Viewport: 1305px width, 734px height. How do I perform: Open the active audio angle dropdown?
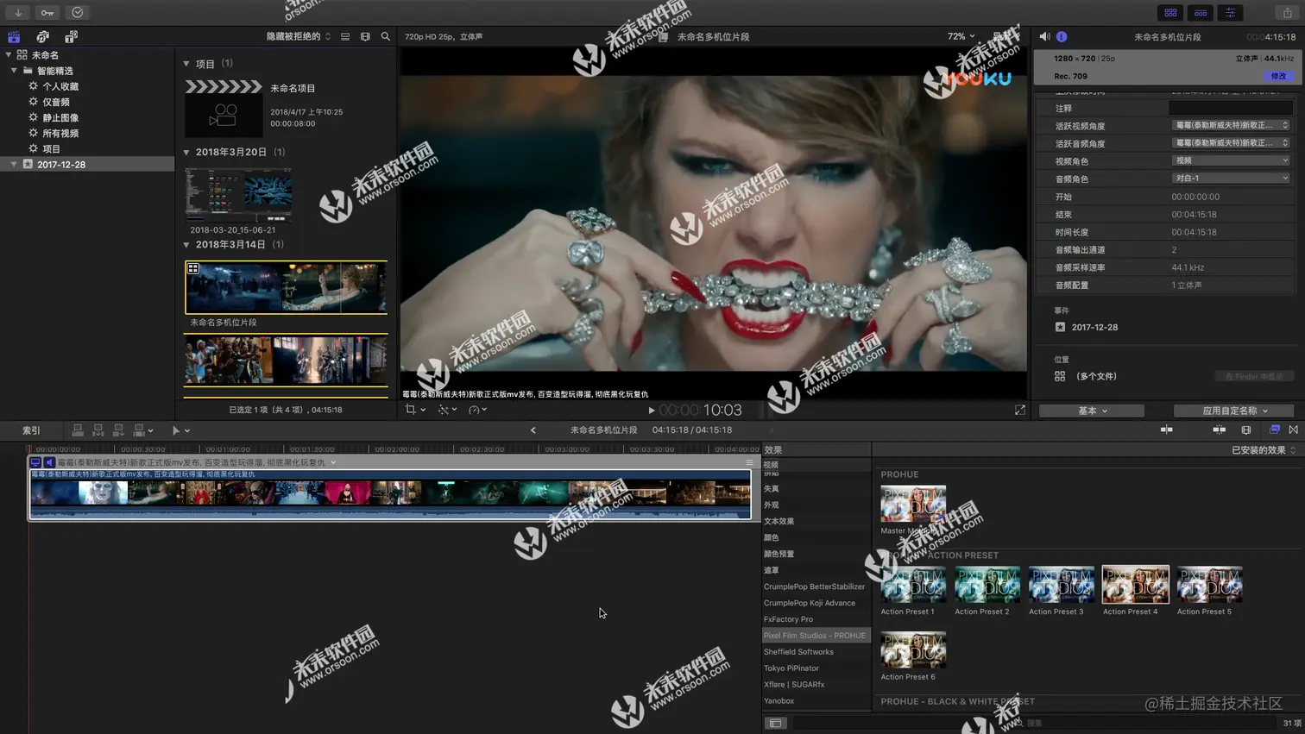pyautogui.click(x=1232, y=143)
